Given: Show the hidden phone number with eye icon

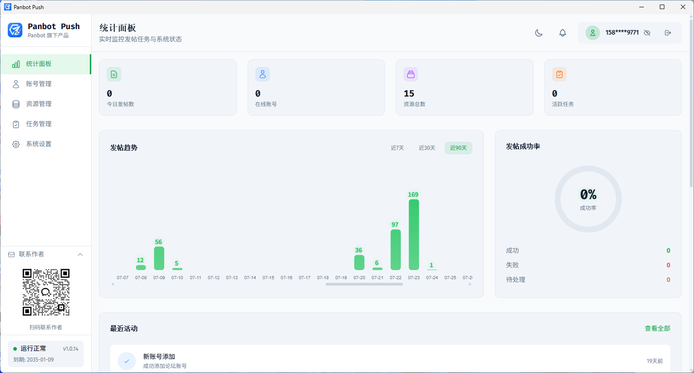Looking at the screenshot, I should [647, 33].
